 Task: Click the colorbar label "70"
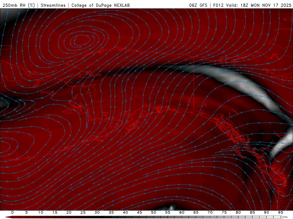tap(210, 212)
